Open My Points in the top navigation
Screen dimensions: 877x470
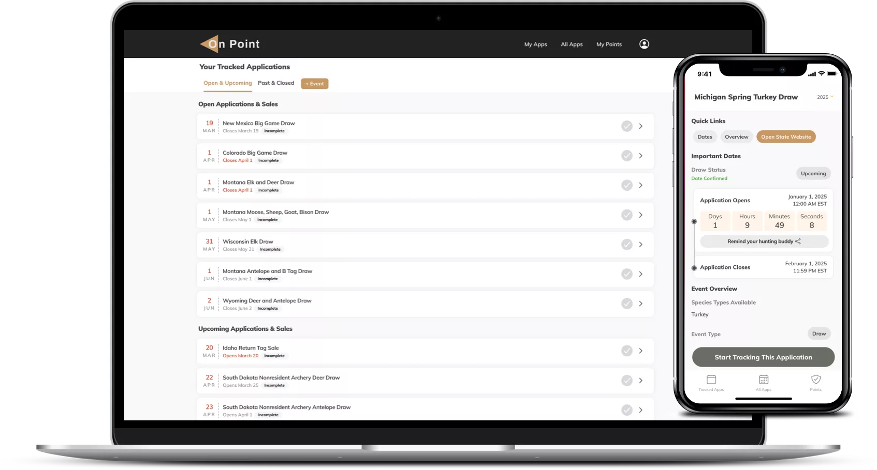coord(609,44)
